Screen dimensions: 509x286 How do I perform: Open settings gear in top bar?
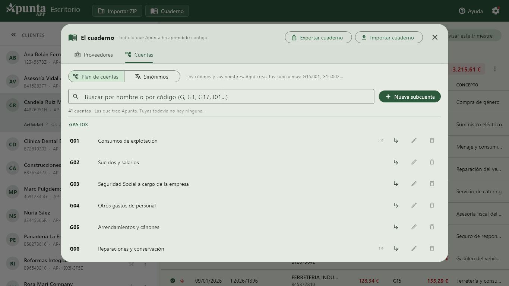[496, 11]
